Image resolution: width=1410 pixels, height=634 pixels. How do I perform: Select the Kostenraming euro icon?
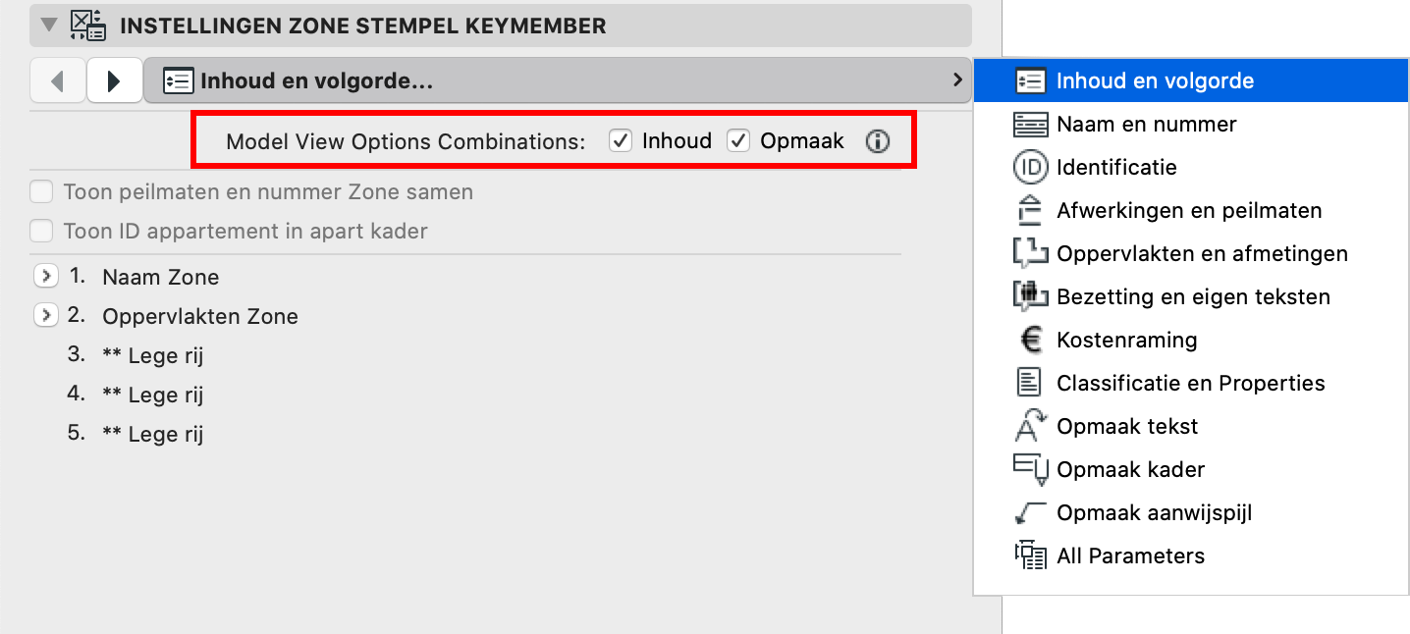(1030, 340)
